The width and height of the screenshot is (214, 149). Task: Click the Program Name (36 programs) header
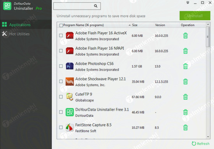click(x=84, y=25)
